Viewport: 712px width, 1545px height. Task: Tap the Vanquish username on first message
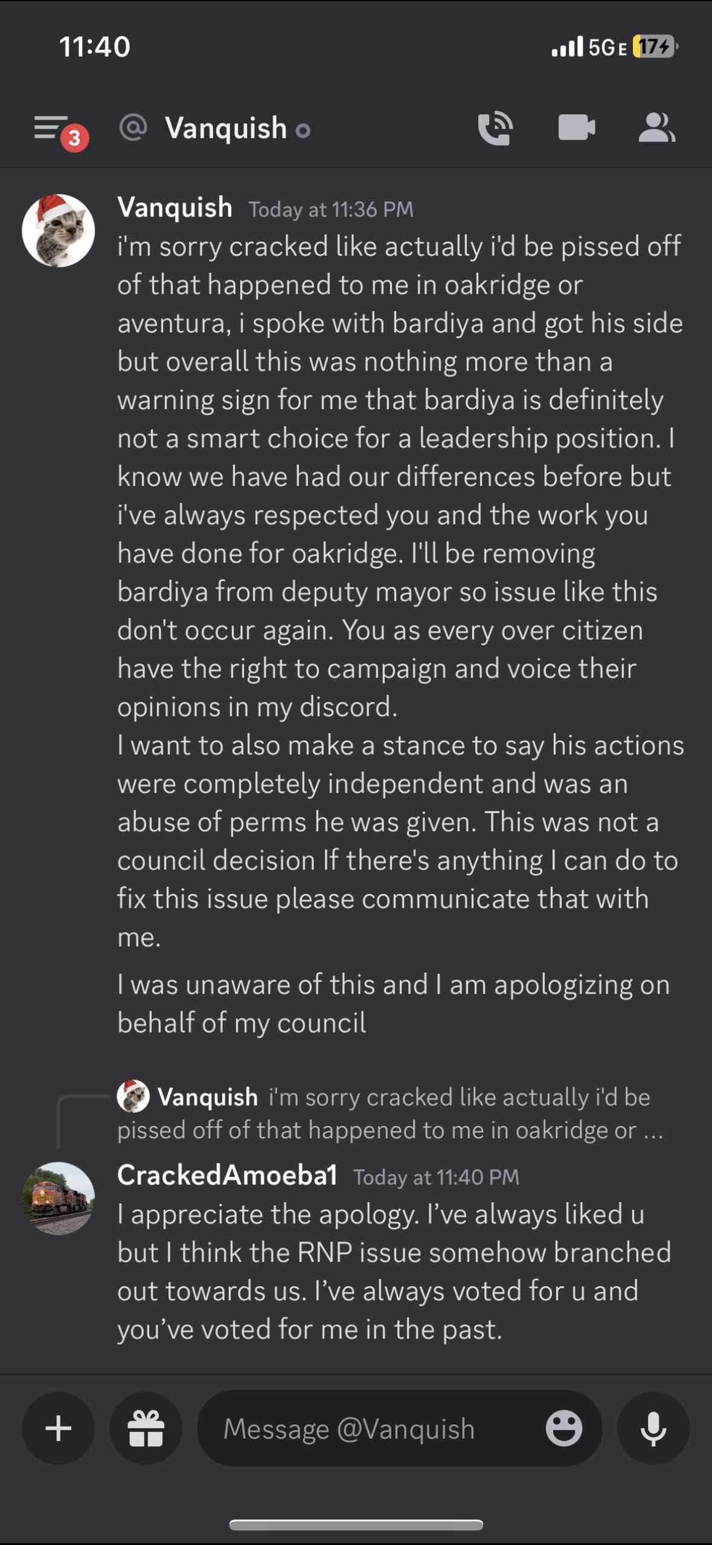click(x=175, y=207)
